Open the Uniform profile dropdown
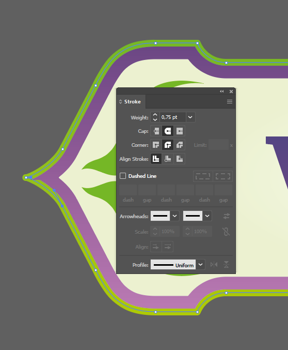 (x=201, y=265)
